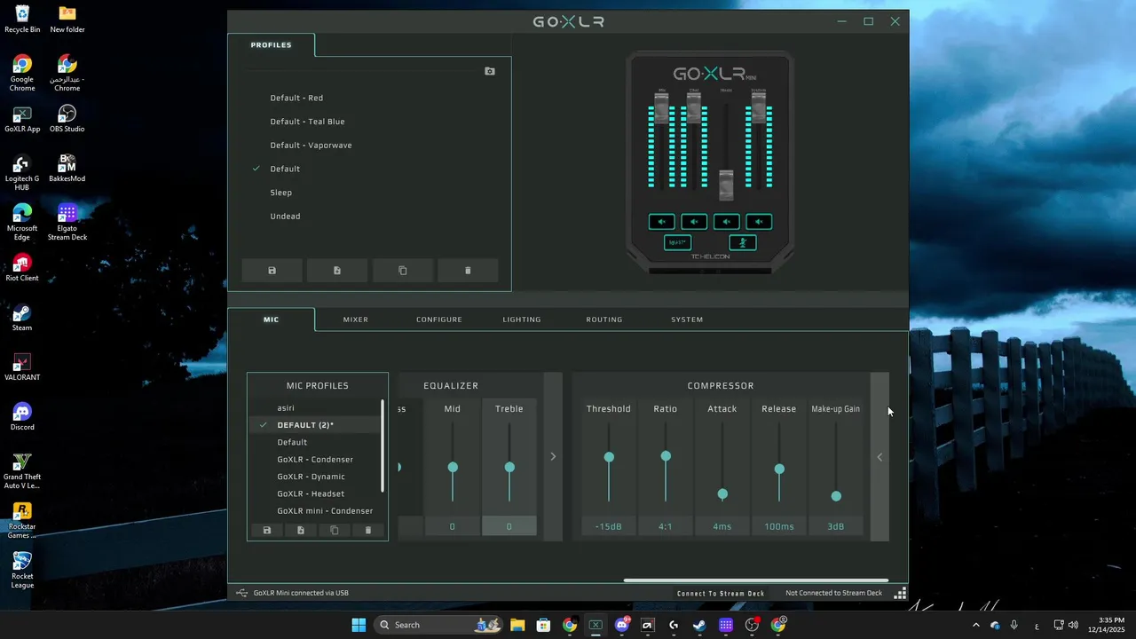Open the Steam desktop icon
This screenshot has height=639, width=1136.
coord(22,318)
